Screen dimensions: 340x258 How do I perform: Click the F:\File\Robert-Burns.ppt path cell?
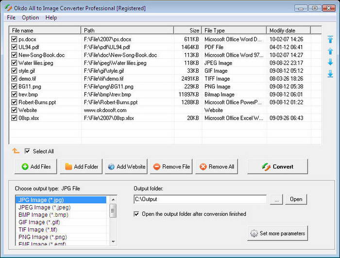click(111, 102)
